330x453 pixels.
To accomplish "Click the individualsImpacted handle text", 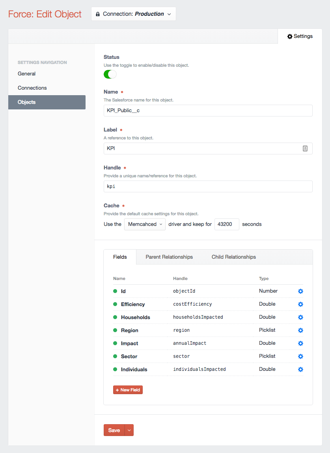I will pos(199,369).
